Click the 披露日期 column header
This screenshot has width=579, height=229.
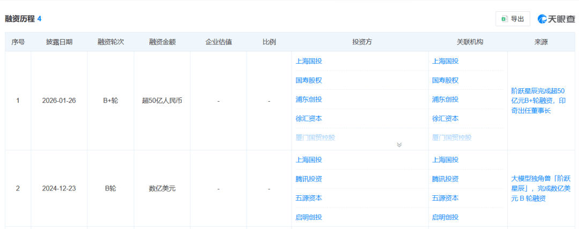pos(59,42)
